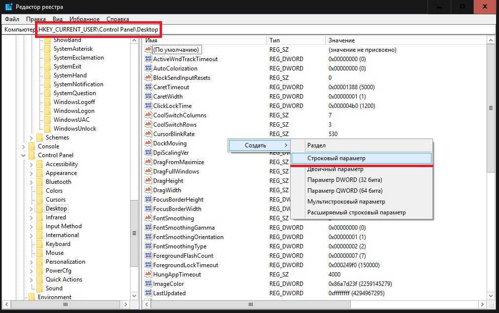This screenshot has width=499, height=313.
Task: Click the Registry Editor app icon in title bar
Action: (8, 7)
